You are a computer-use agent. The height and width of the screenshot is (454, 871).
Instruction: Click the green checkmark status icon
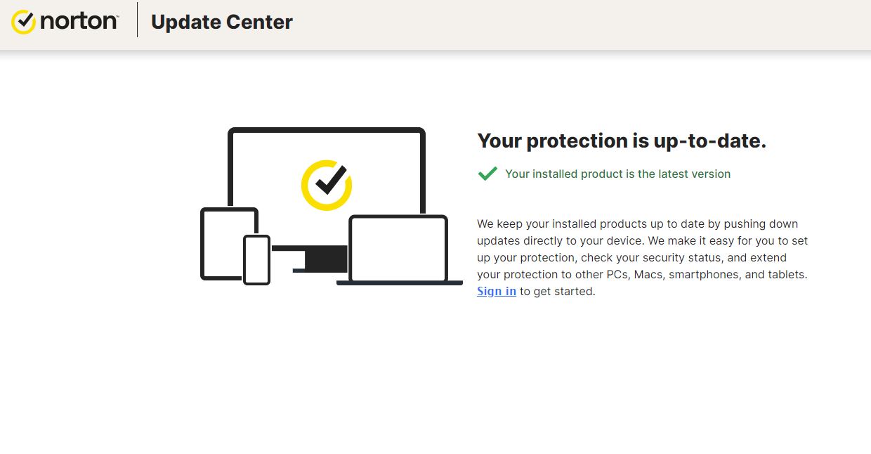coord(487,174)
